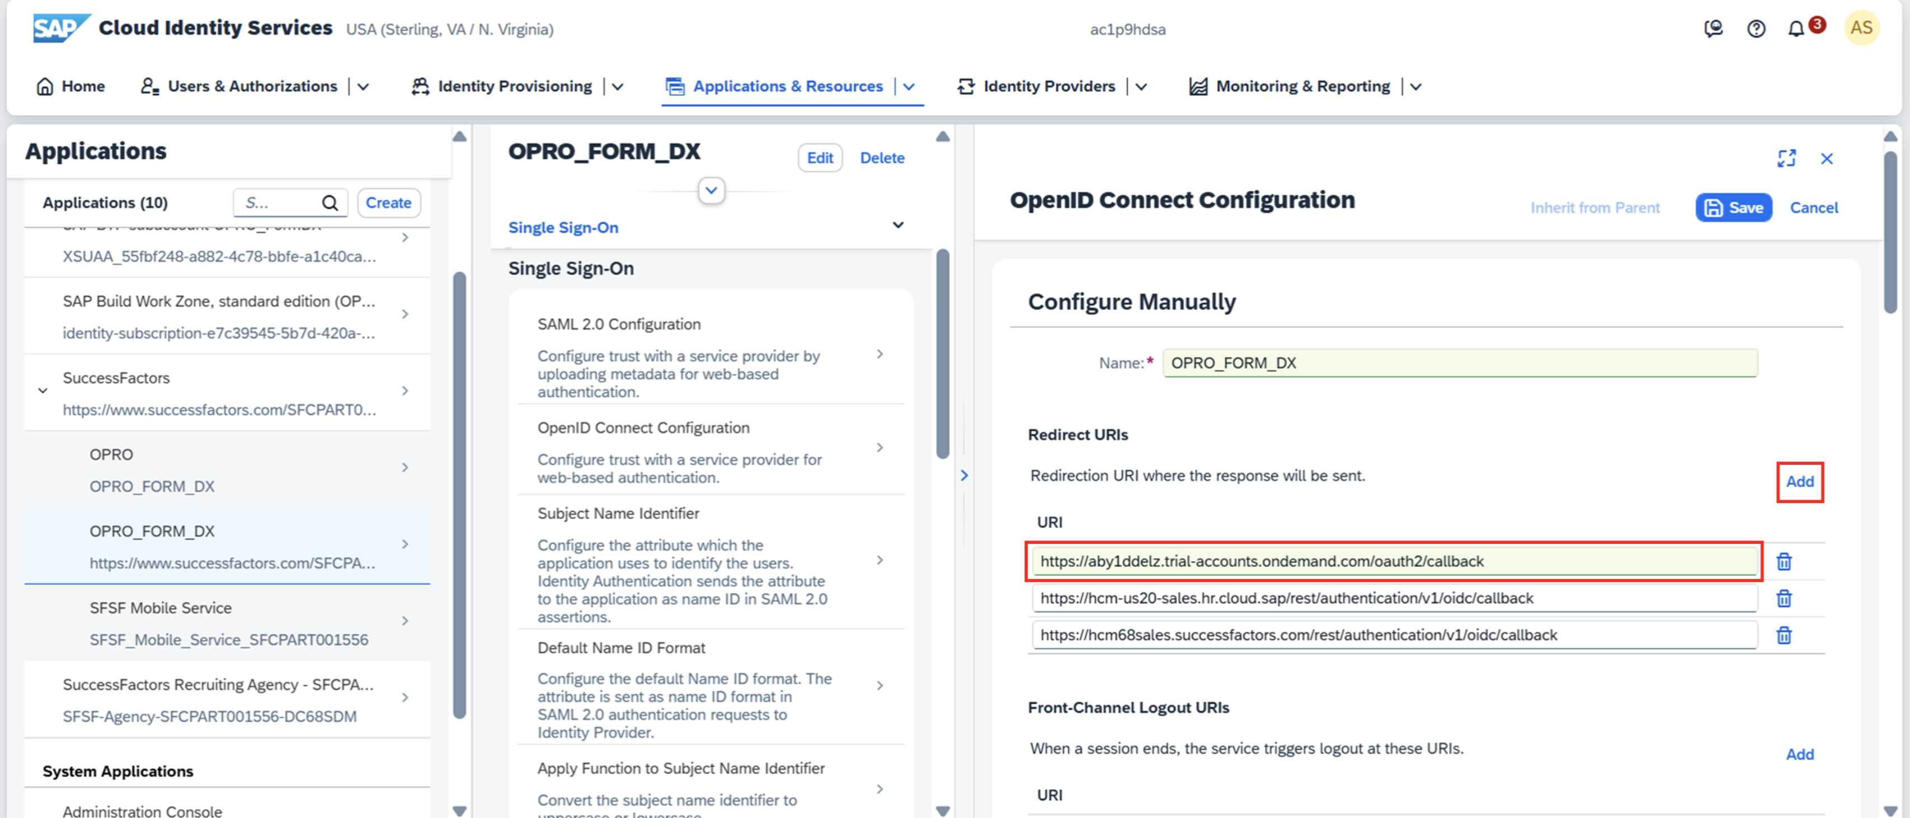Screen dimensions: 1910x818
Task: Open Identity Providers menu dropdown arrow
Action: click(x=1141, y=87)
